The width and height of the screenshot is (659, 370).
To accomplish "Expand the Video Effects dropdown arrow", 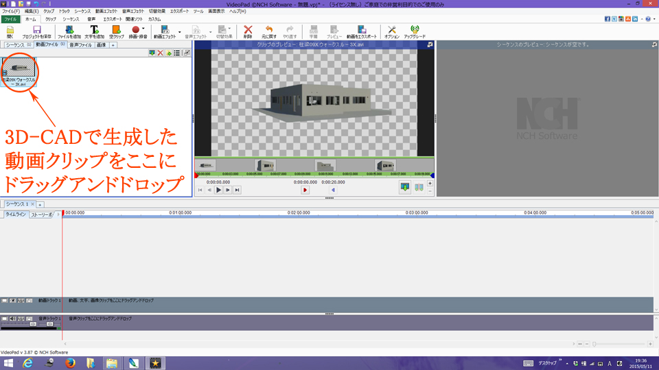I will coord(180,32).
